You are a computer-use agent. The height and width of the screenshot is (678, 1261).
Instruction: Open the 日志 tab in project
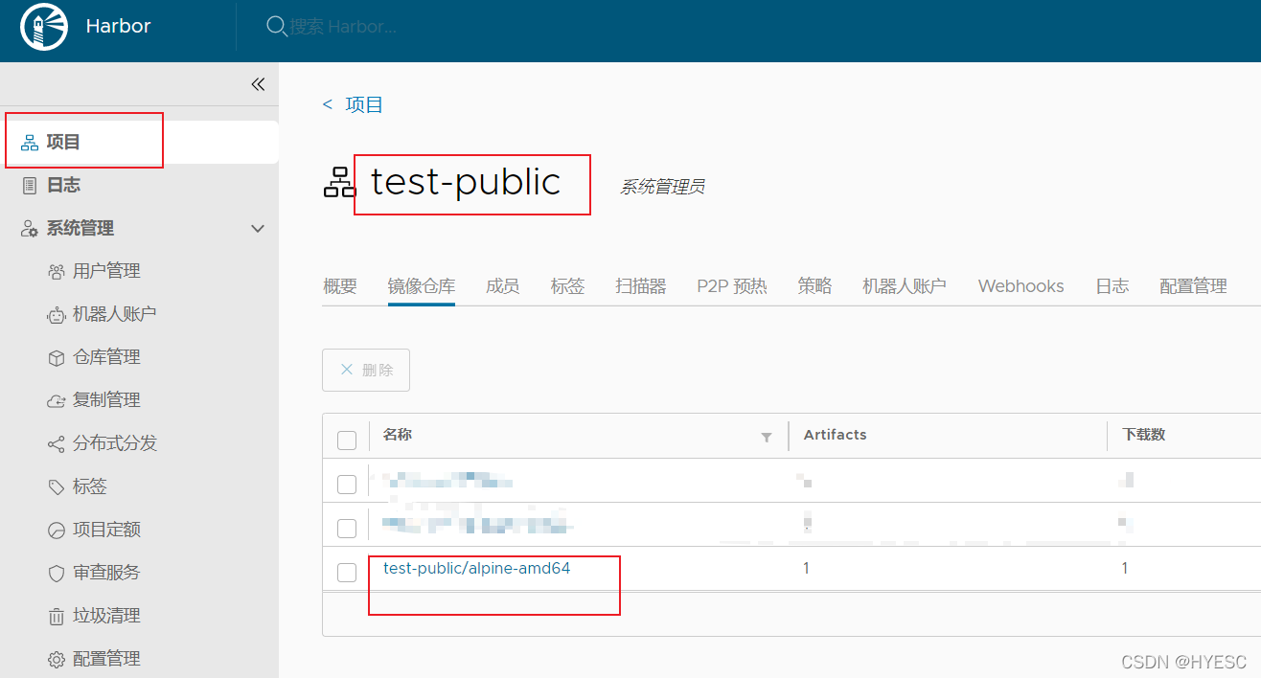pyautogui.click(x=1112, y=285)
